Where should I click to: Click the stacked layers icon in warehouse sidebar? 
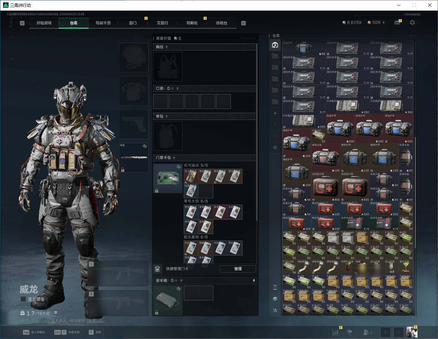[x=275, y=299]
